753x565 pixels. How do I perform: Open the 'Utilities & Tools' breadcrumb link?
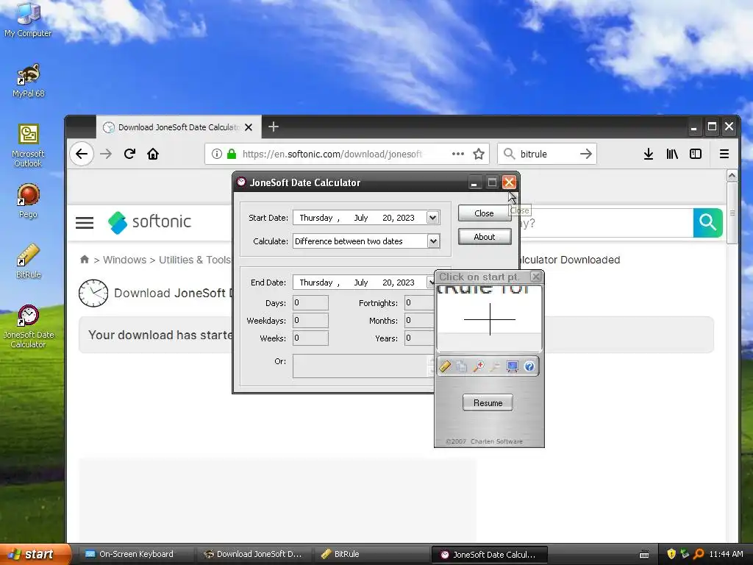[x=195, y=260]
